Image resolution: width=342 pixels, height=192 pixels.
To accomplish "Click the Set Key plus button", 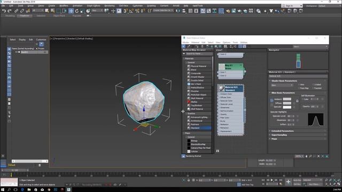I will [x=289, y=182].
